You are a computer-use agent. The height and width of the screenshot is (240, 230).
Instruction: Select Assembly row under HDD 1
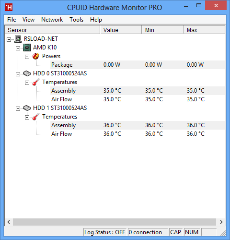pos(138,125)
